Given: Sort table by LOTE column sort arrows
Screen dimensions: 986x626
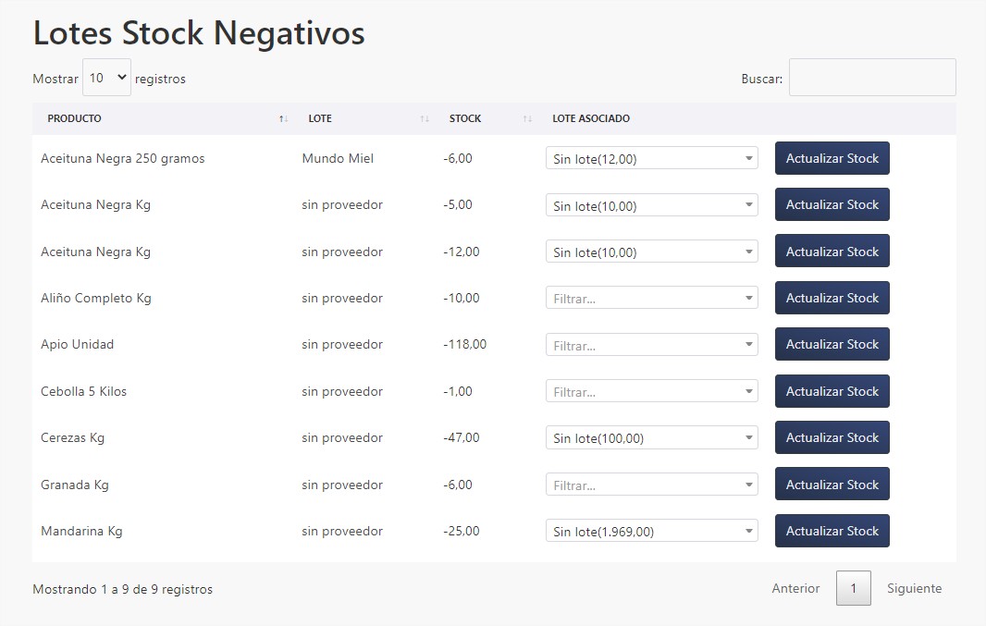Looking at the screenshot, I should pos(425,118).
